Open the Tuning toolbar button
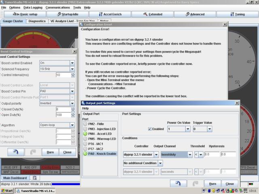The height and width of the screenshot is (194, 259). (x=237, y=14)
